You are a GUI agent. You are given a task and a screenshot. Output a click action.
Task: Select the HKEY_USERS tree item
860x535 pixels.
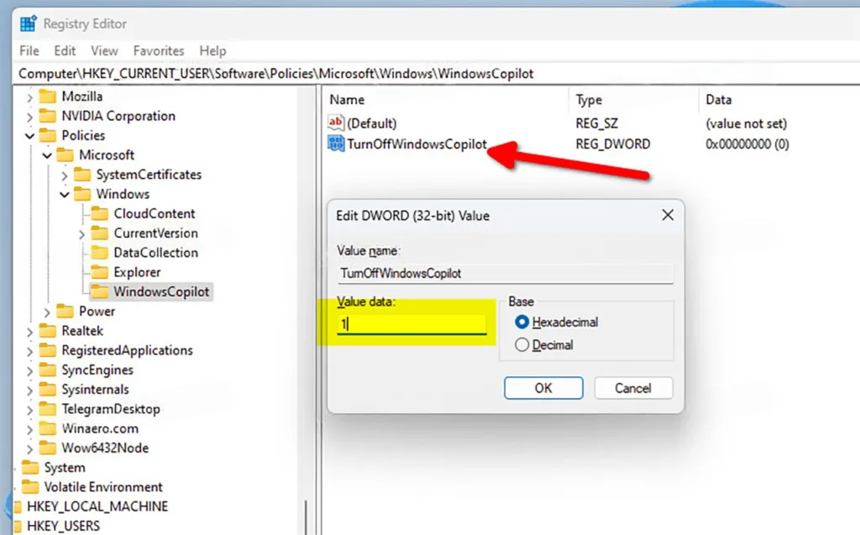[x=63, y=526]
